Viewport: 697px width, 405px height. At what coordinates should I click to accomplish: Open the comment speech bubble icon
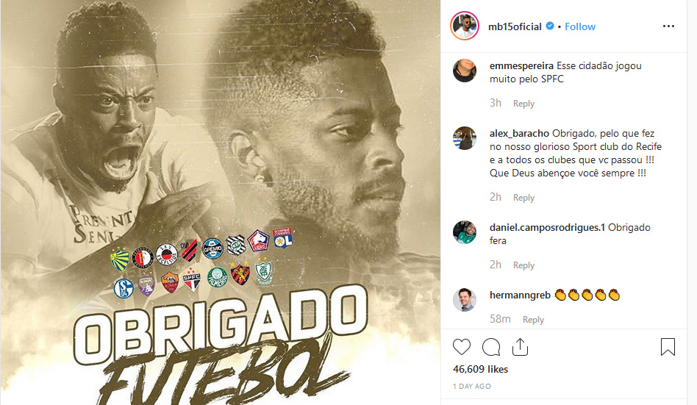tap(491, 347)
